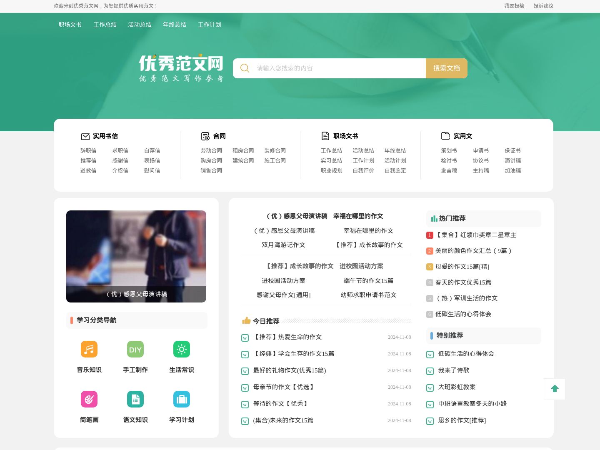Open bold headline 进校园活动方案
Screen dimensions: 600x450
[x=361, y=266]
